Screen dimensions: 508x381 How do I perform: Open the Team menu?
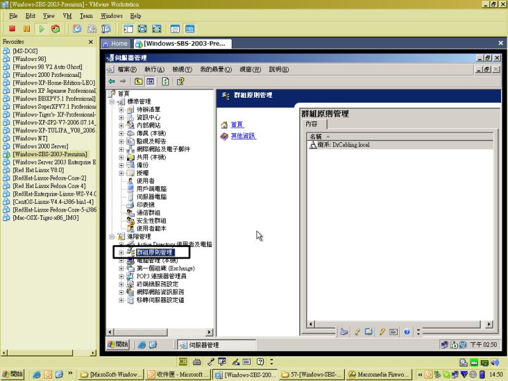[86, 16]
